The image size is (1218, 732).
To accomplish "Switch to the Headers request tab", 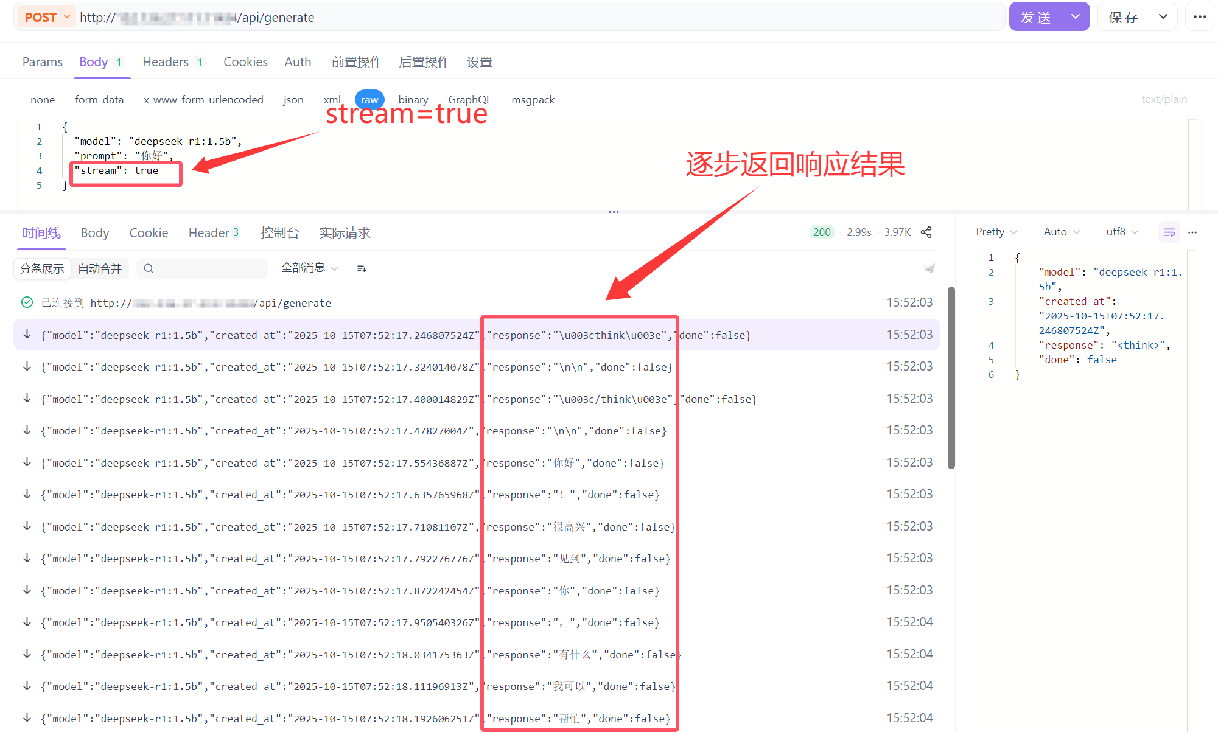I will [166, 62].
